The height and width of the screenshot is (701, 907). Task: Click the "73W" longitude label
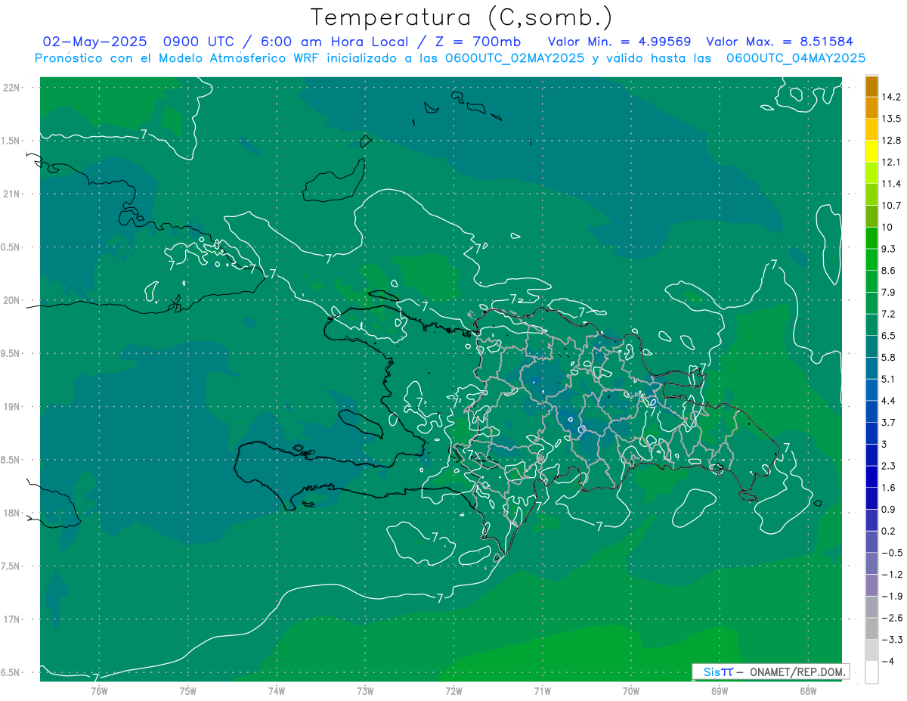[x=365, y=691]
